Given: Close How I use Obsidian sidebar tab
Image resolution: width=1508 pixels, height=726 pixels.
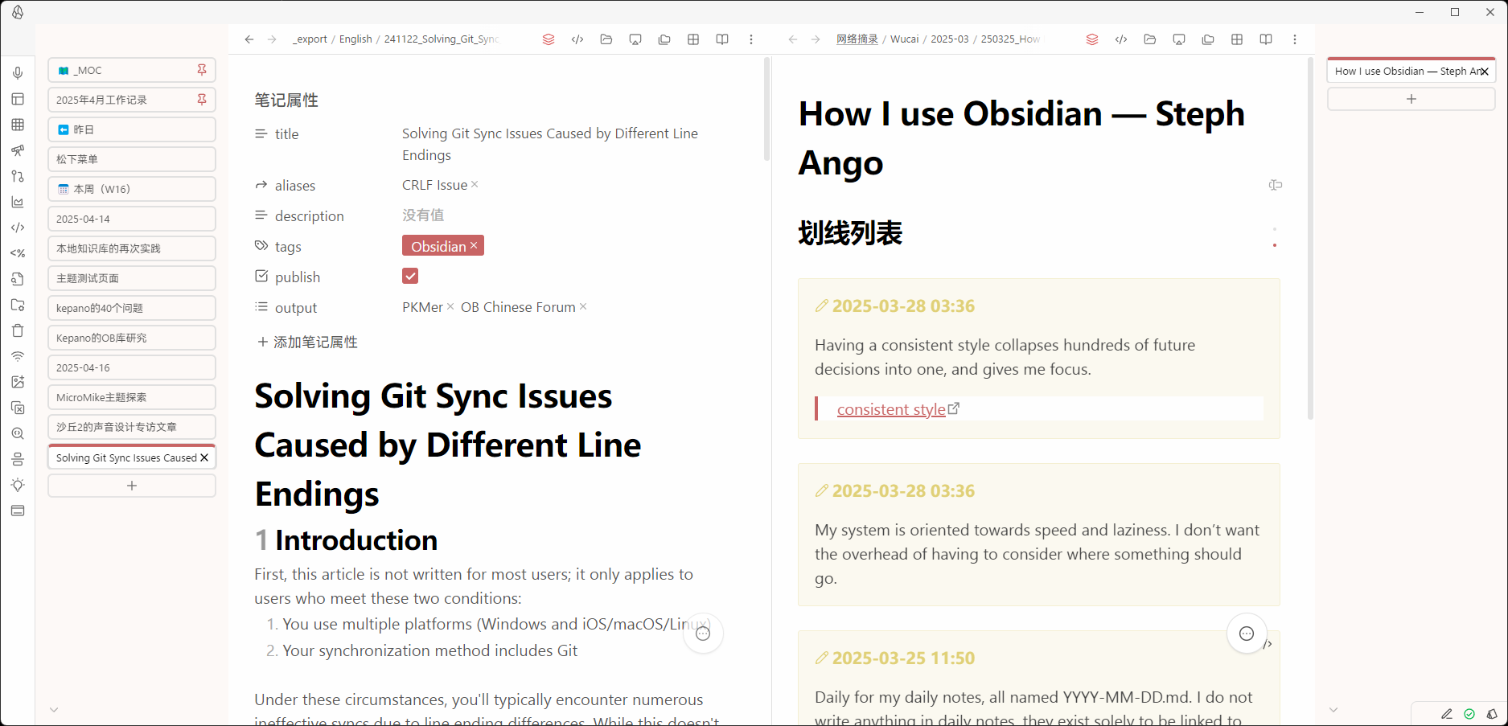Looking at the screenshot, I should pyautogui.click(x=1485, y=72).
